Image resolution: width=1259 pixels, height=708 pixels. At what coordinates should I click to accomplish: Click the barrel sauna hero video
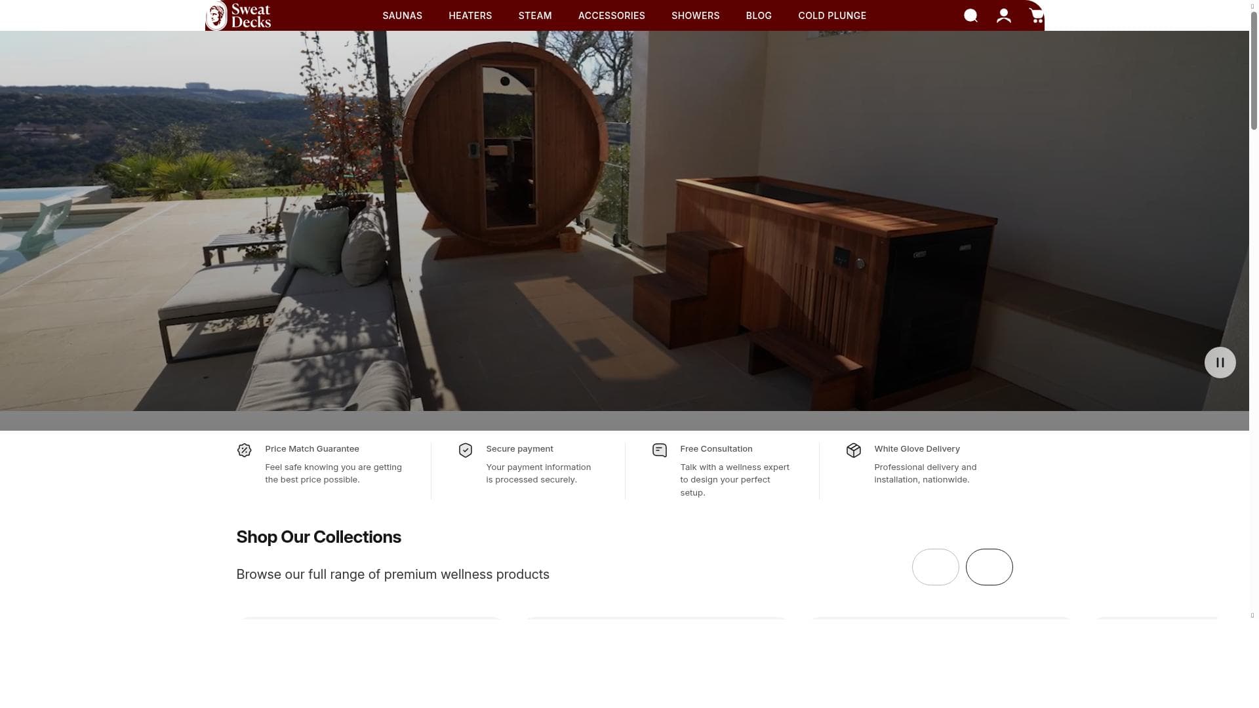coord(505,151)
